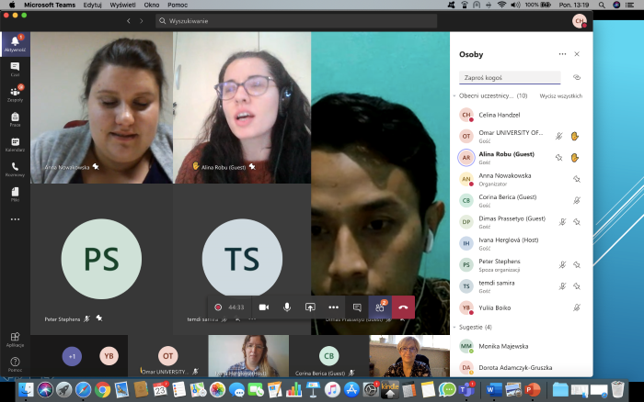Open the Pliki files section
644x402 pixels.
pos(15,194)
